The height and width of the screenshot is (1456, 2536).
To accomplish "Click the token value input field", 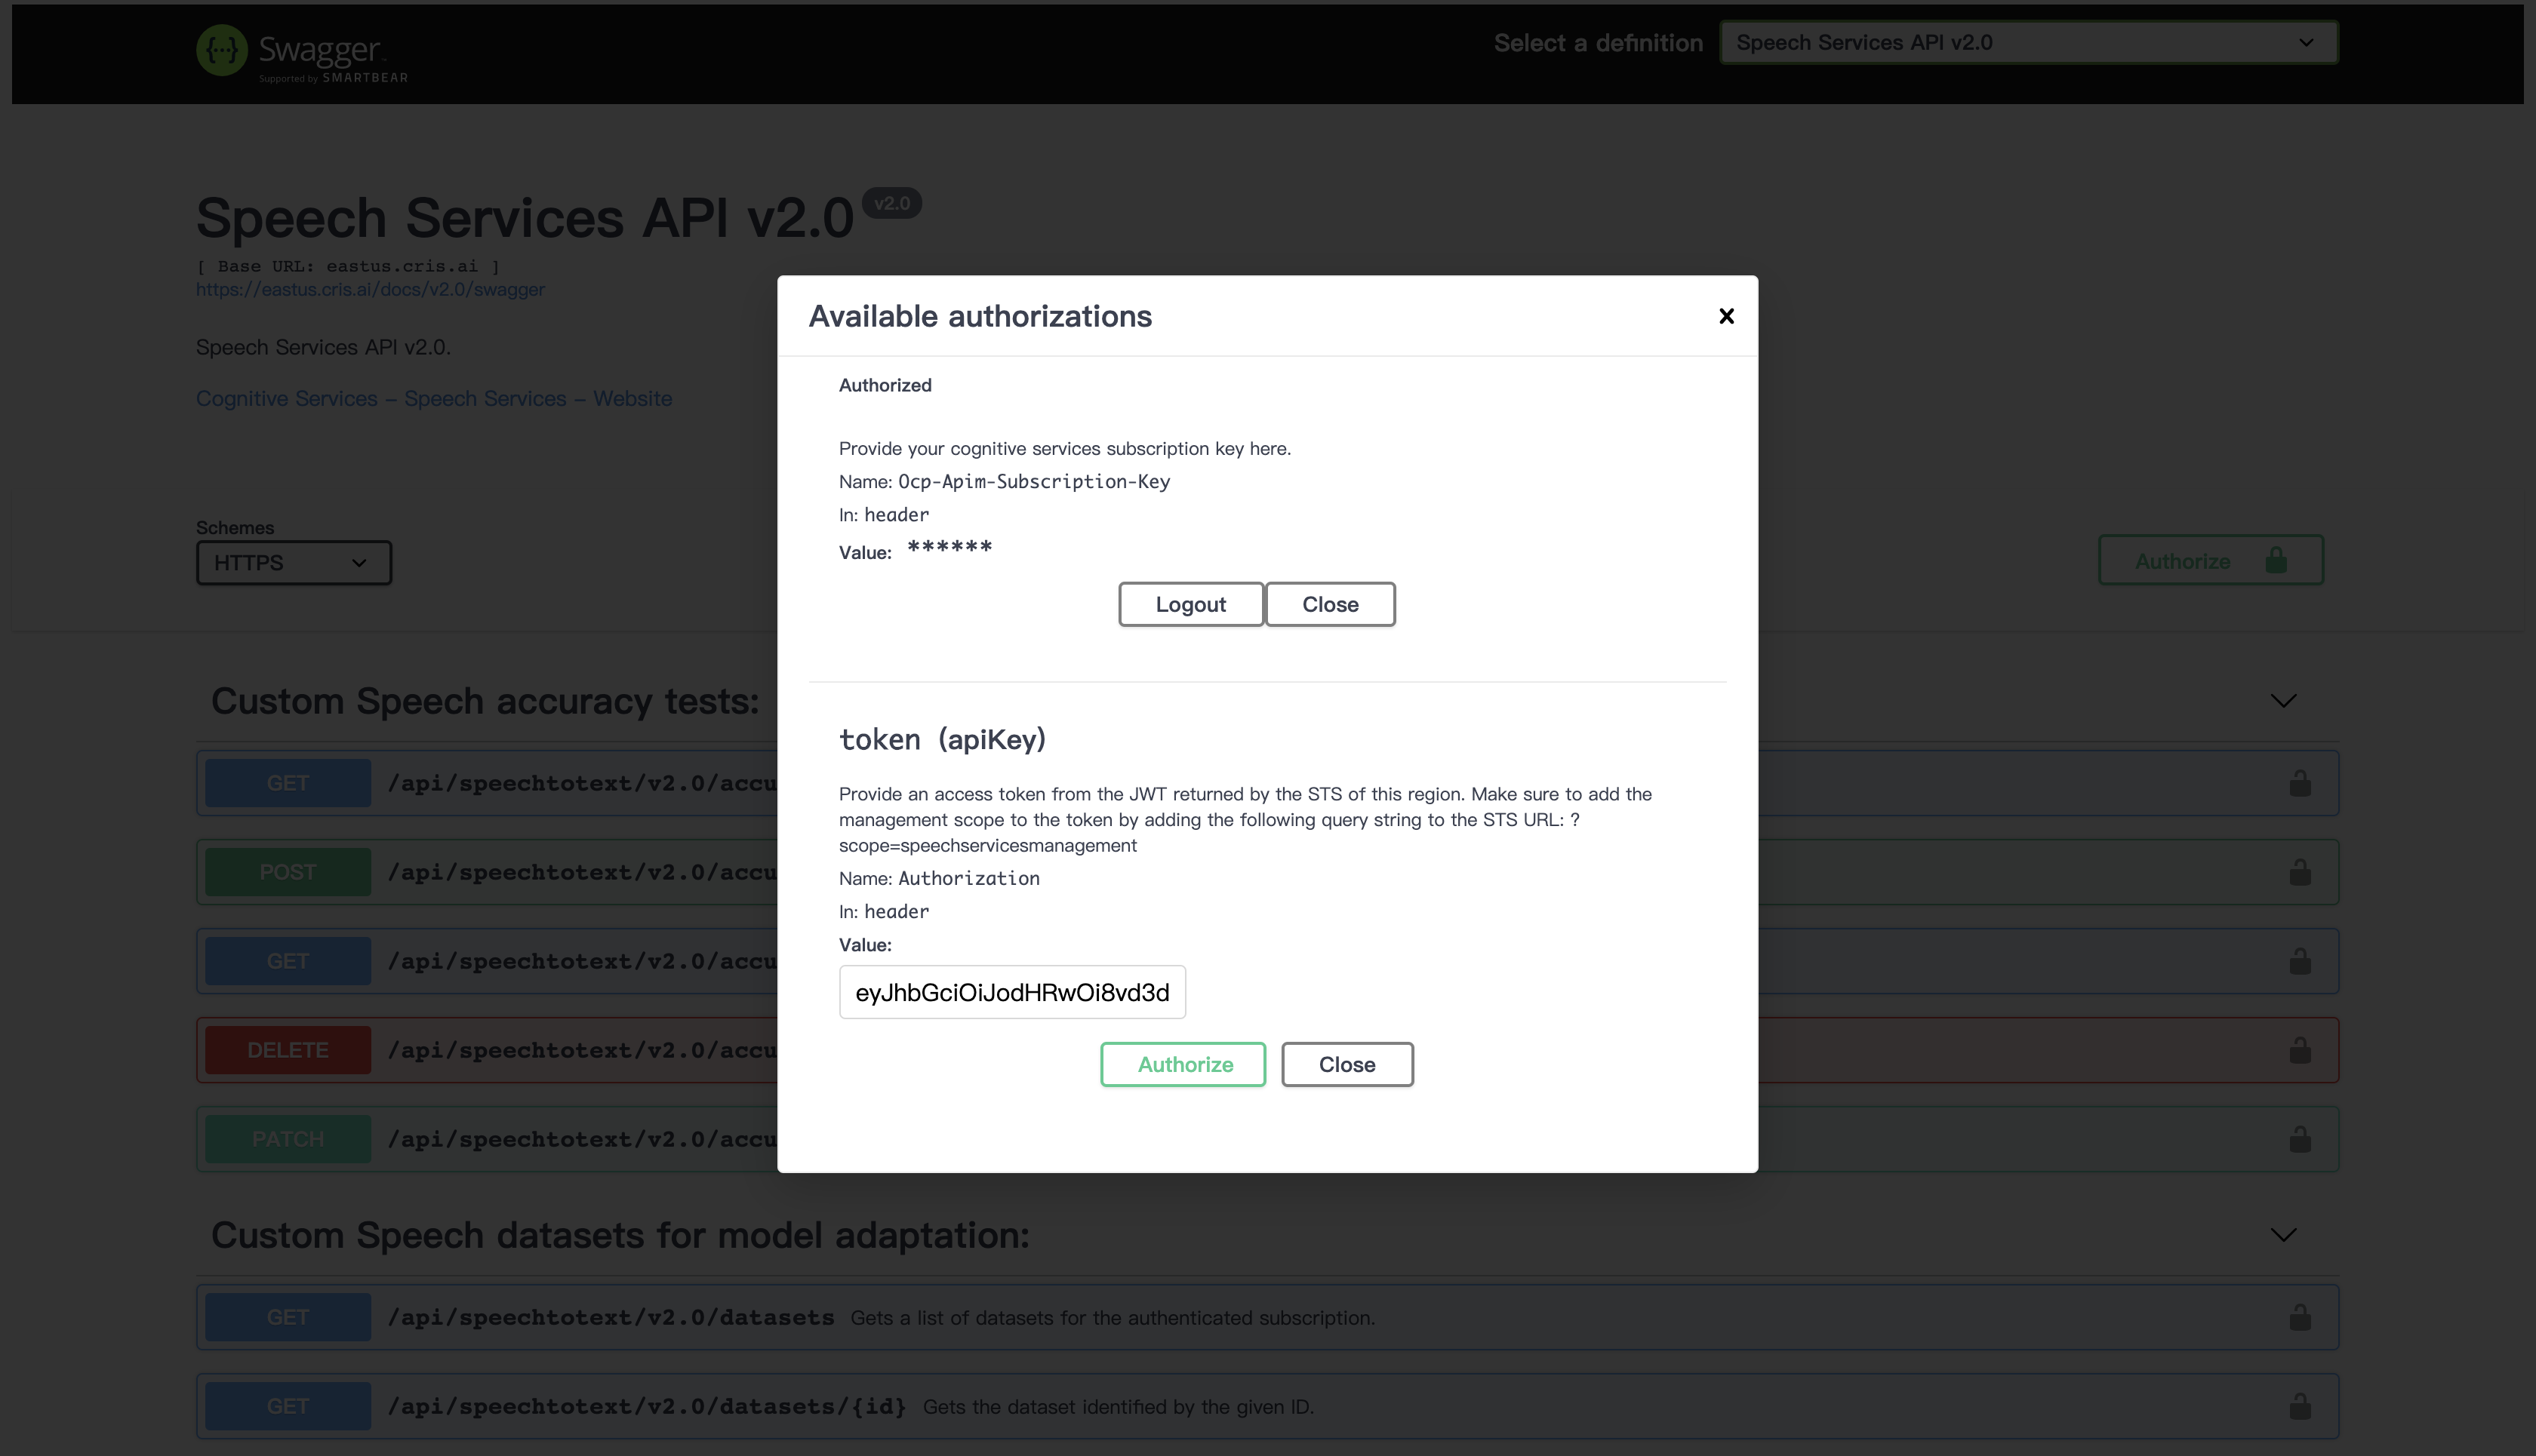I will pos(1011,992).
